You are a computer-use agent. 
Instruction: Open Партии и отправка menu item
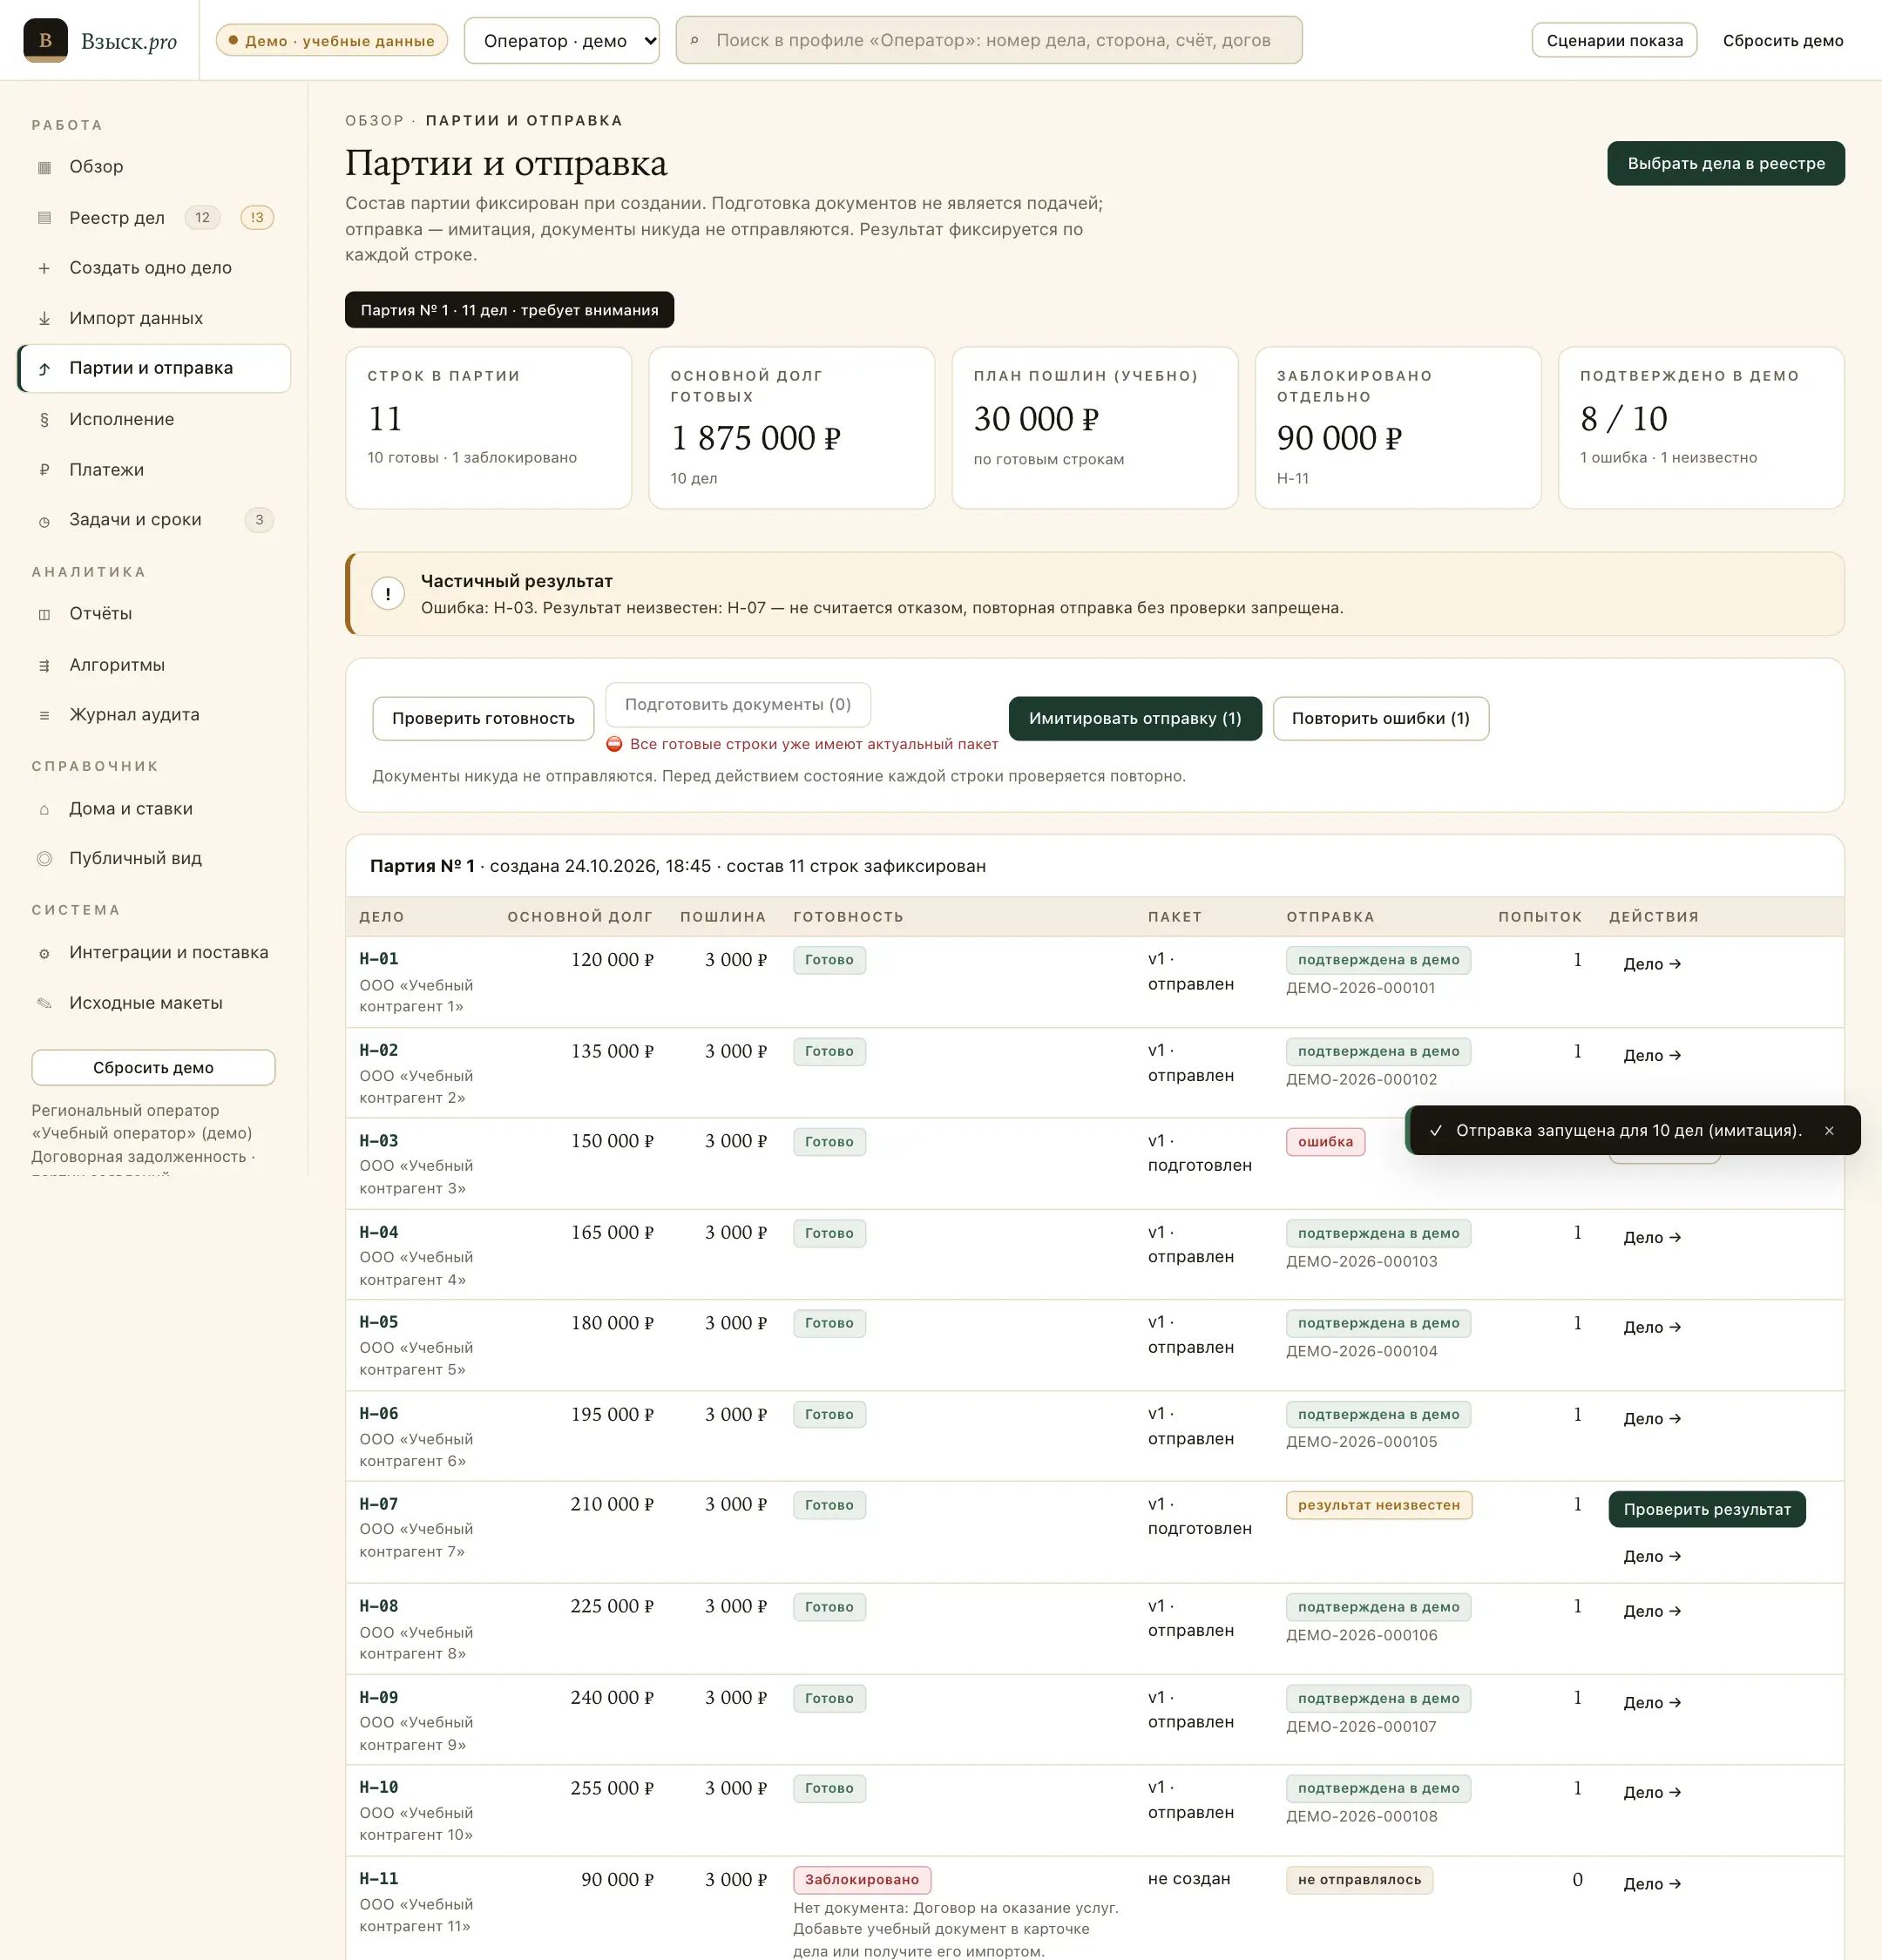tap(154, 368)
